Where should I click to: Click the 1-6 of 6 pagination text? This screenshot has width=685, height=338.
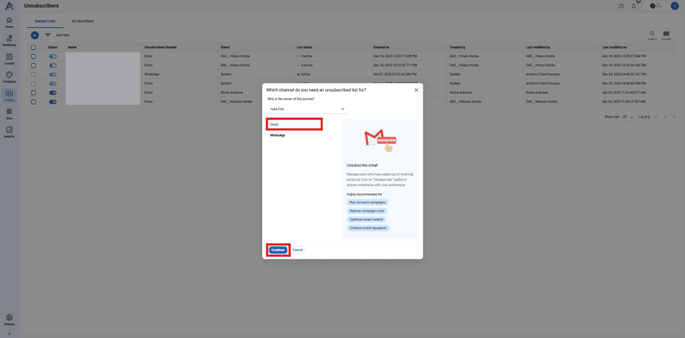pyautogui.click(x=644, y=117)
